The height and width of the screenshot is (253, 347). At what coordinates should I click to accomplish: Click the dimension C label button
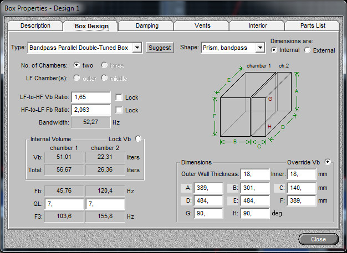click(x=280, y=188)
